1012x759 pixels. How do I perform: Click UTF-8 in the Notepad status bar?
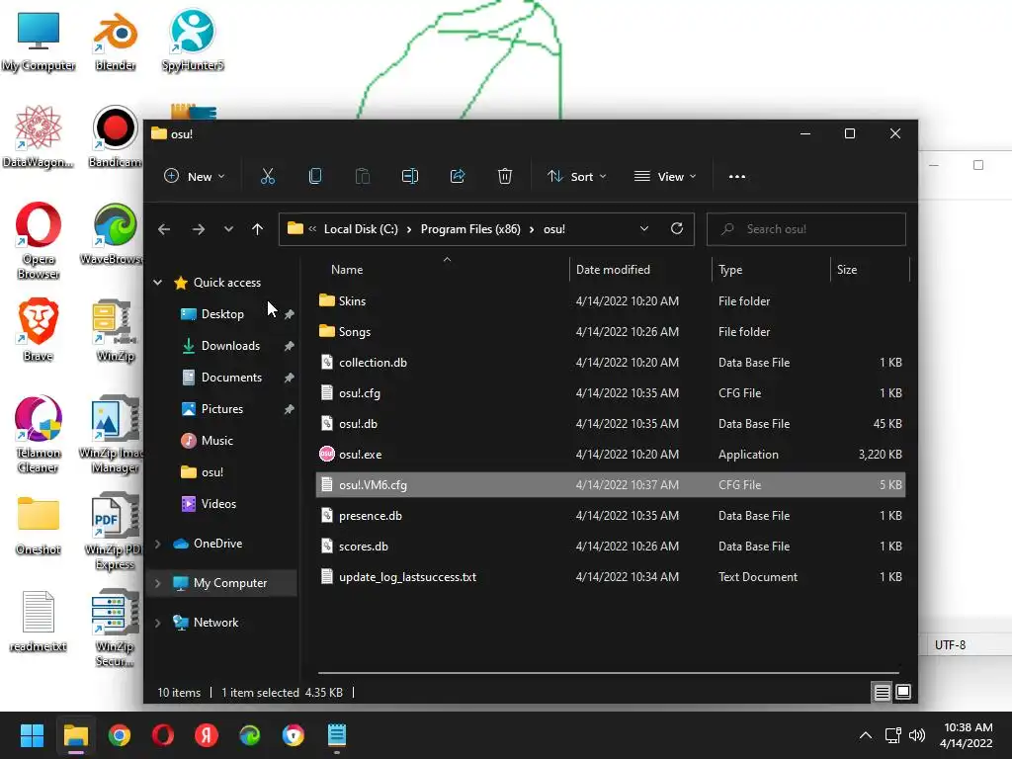[950, 644]
